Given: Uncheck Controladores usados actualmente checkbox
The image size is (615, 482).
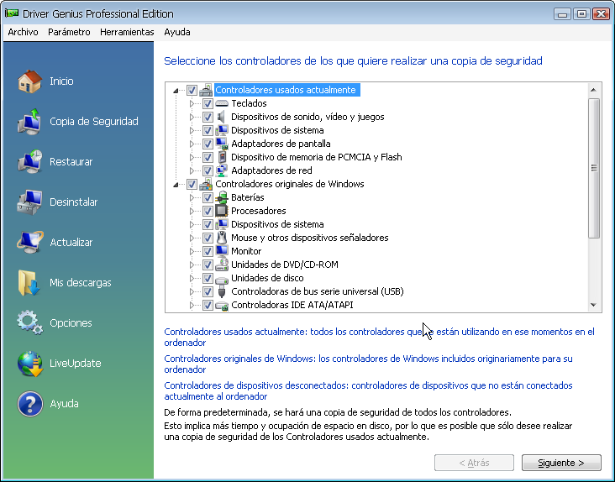Looking at the screenshot, I should [192, 90].
